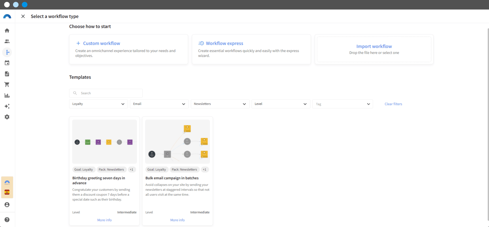Screen dimensions: 489x227
Task: Click the search magnifier icon
Action: [75, 93]
